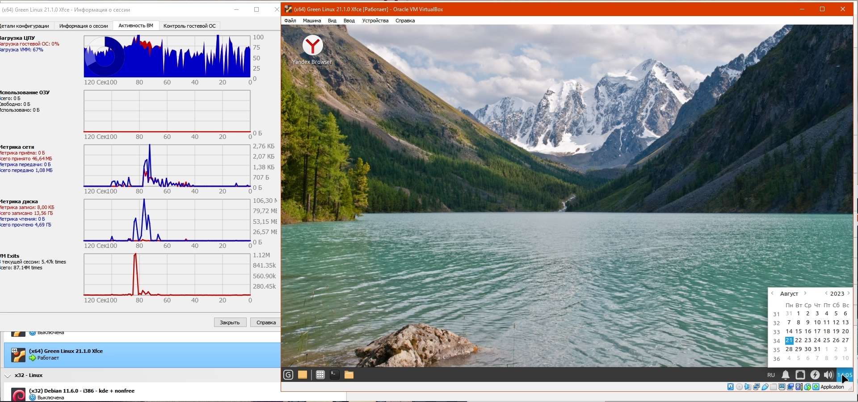Click the VM Exits spike graph
858x402 pixels.
[167, 274]
